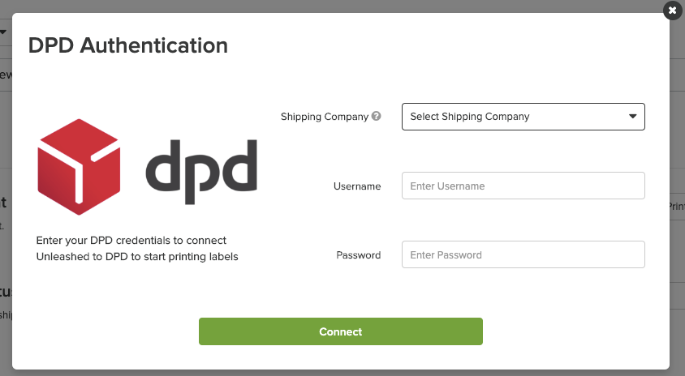
Task: Click the help icon beside Shipping Company
Action: 377,117
